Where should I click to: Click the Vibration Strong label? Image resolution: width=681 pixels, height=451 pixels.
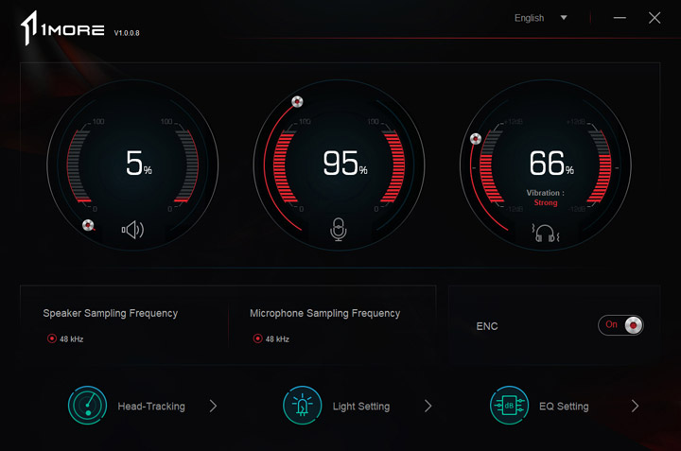546,198
